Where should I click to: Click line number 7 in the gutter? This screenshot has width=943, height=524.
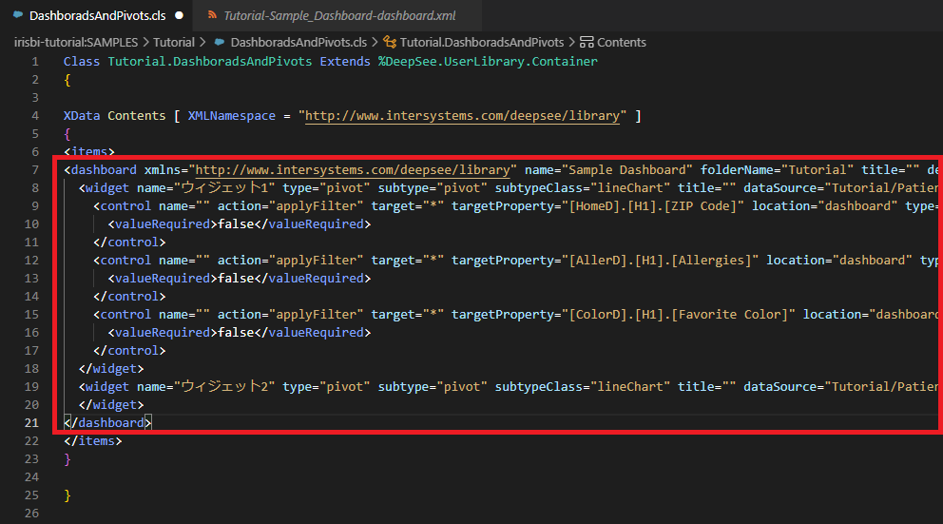(35, 170)
